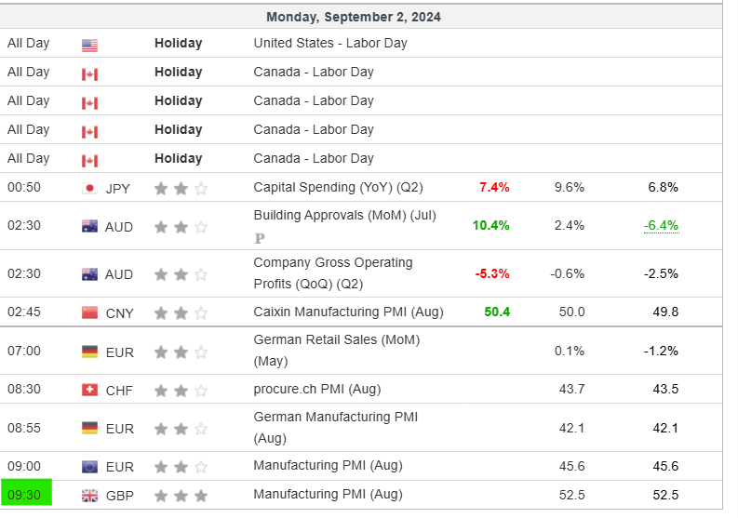Click the Switzerland flag next to CHF

(89, 390)
